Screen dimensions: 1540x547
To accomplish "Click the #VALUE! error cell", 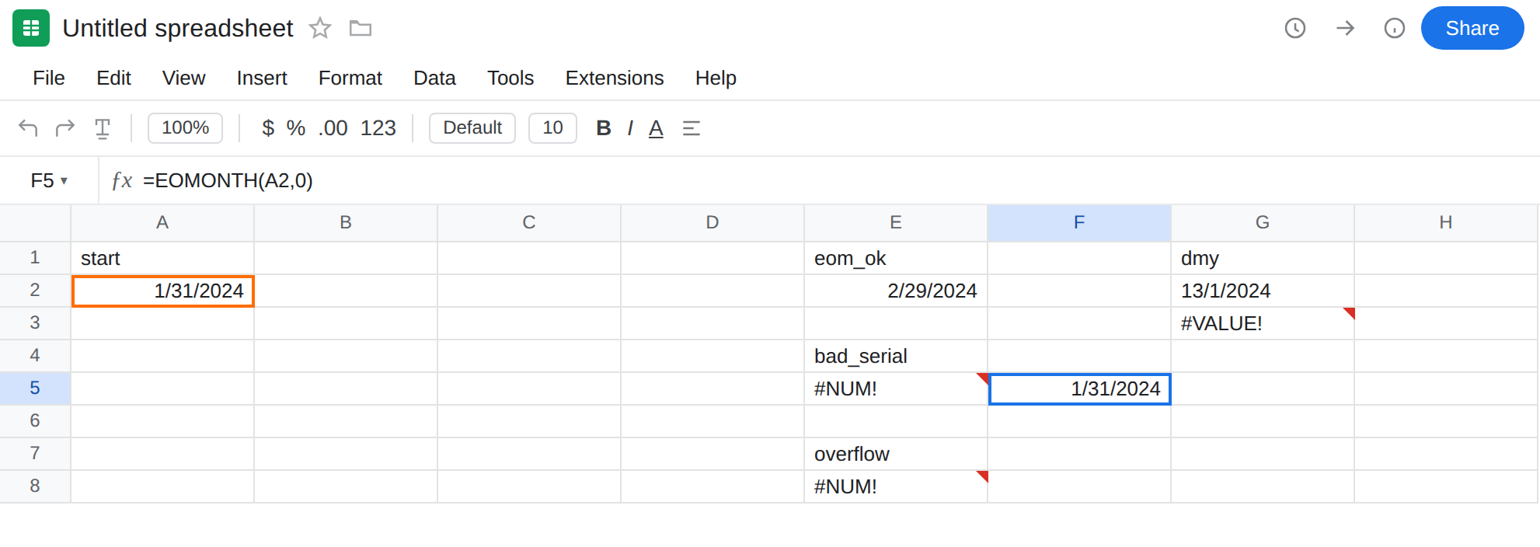I will click(1263, 323).
